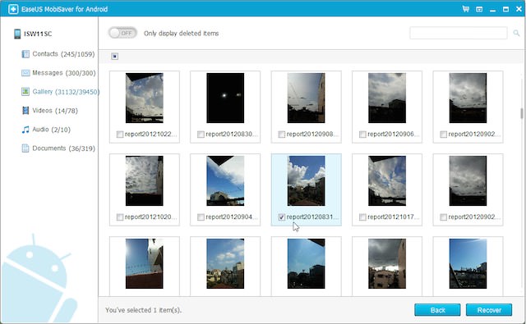
Task: Check the report20120830 photo checkbox
Action: point(201,135)
